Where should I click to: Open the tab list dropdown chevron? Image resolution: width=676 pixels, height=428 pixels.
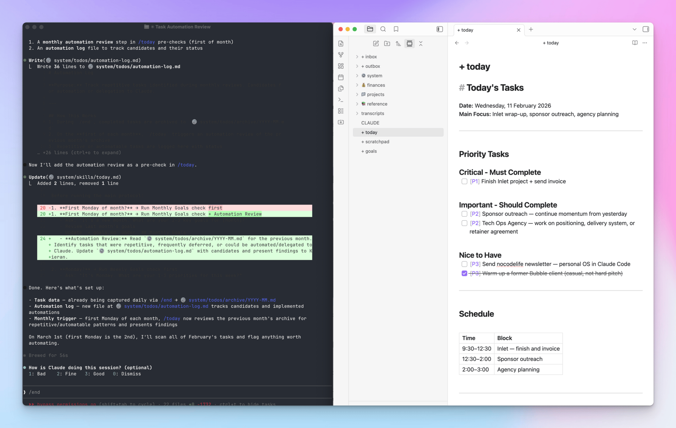(634, 30)
